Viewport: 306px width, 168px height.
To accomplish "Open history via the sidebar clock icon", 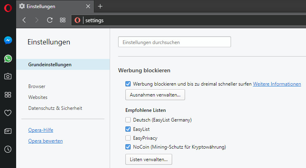I will coord(8,149).
